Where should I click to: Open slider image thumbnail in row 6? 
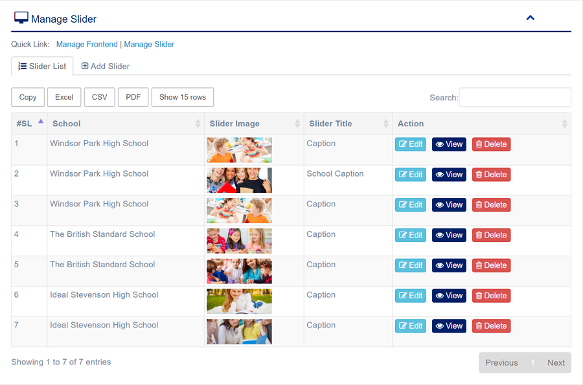click(239, 302)
